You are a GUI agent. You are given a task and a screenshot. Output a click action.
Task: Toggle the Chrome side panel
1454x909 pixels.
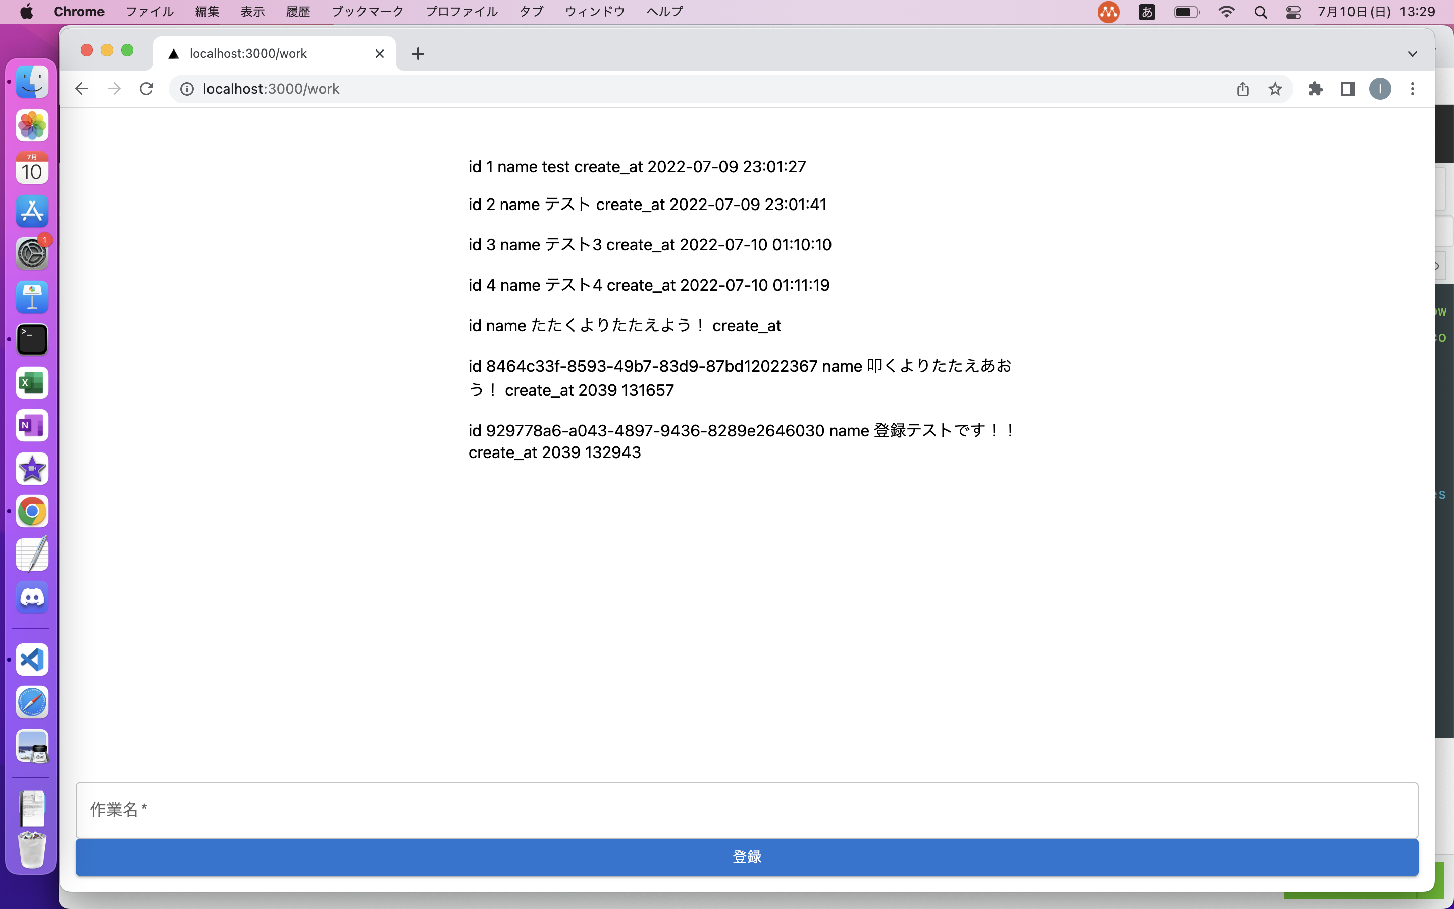click(1347, 89)
